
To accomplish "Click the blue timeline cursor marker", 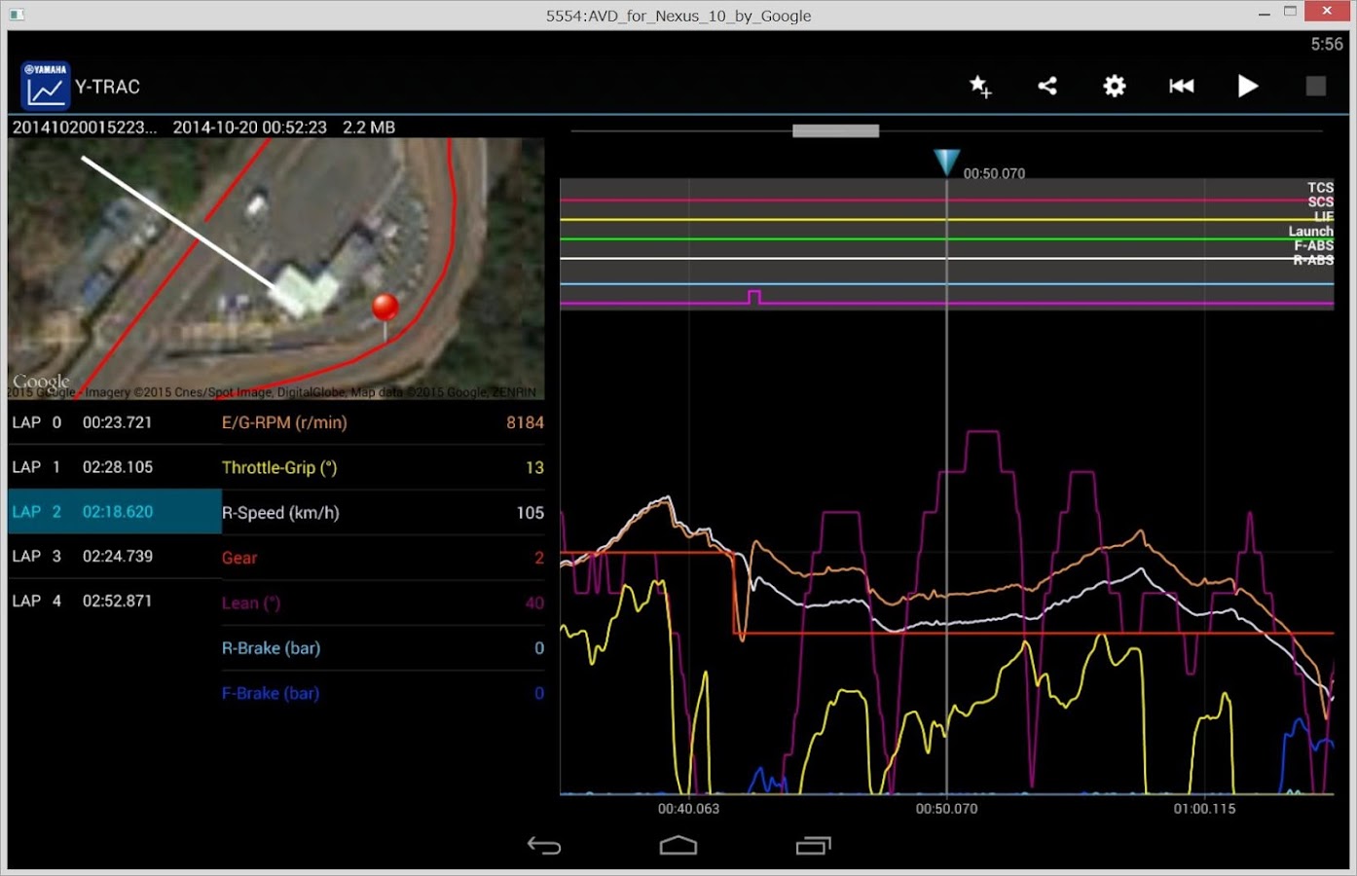I will pyautogui.click(x=946, y=162).
